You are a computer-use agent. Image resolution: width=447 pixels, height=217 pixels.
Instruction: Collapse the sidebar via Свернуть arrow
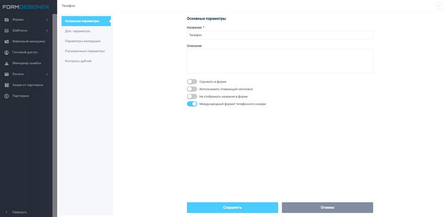(6, 212)
